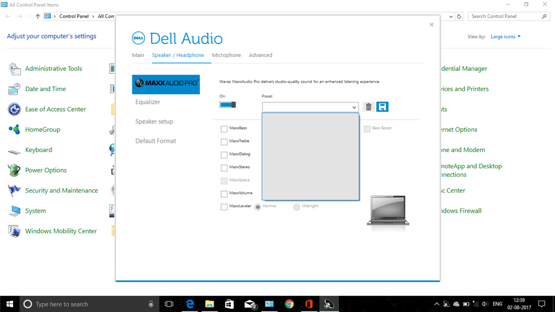Open Keyboard icon in Control Panel
555x312 pixels.
(x=15, y=152)
